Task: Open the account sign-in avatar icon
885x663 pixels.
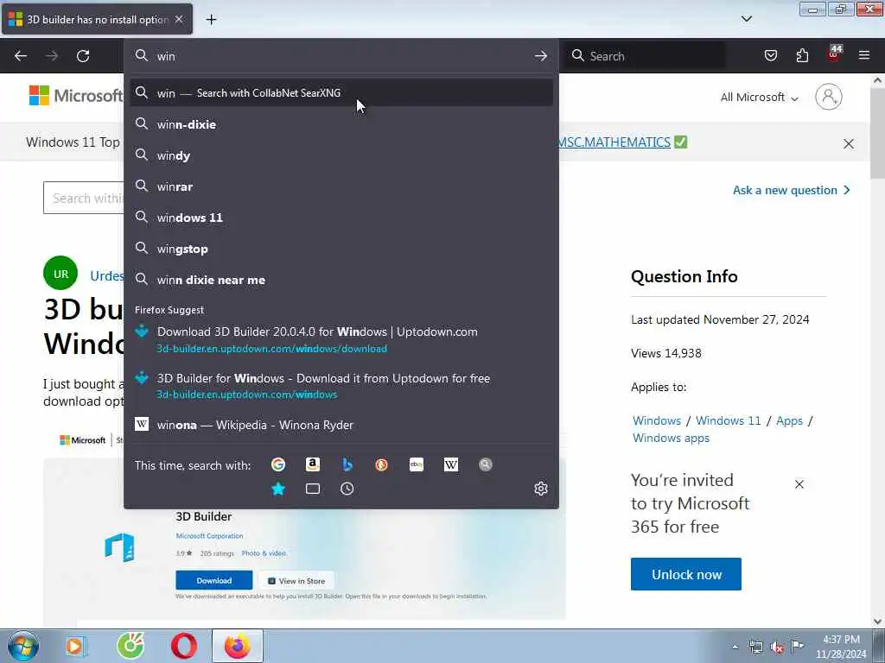Action: 829,97
